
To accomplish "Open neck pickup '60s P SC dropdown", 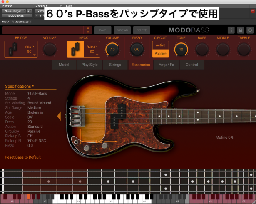I will (x=92, y=49).
